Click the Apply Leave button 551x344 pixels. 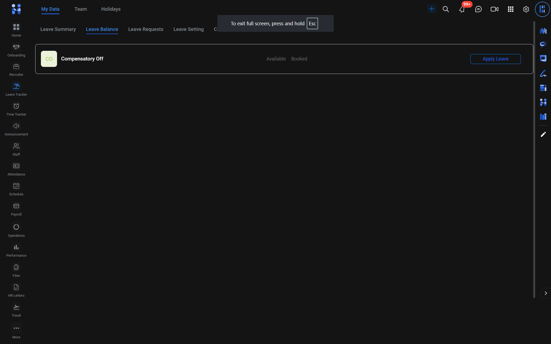[x=495, y=59]
